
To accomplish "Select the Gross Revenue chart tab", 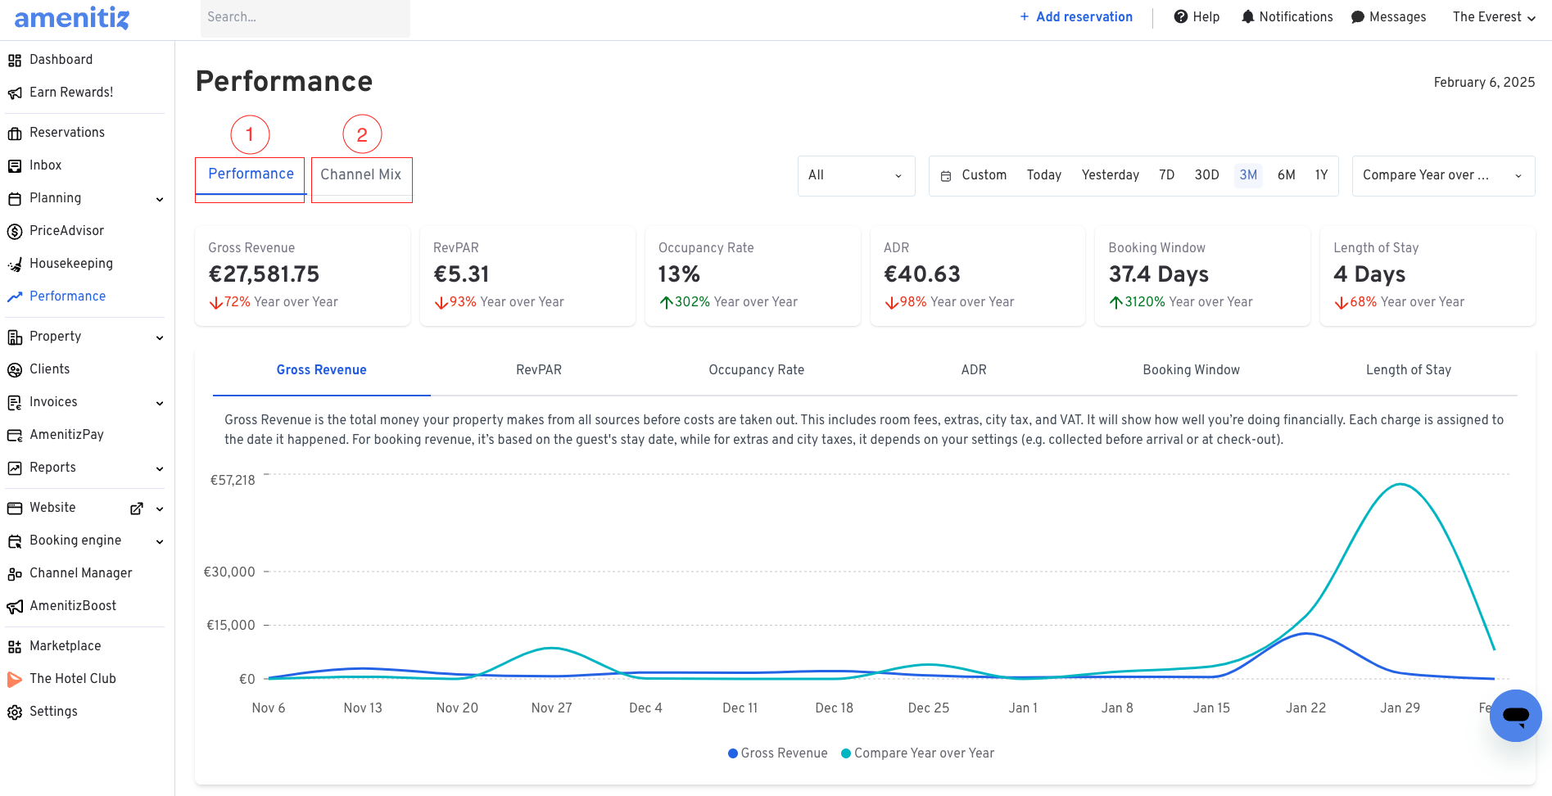I will tap(322, 370).
